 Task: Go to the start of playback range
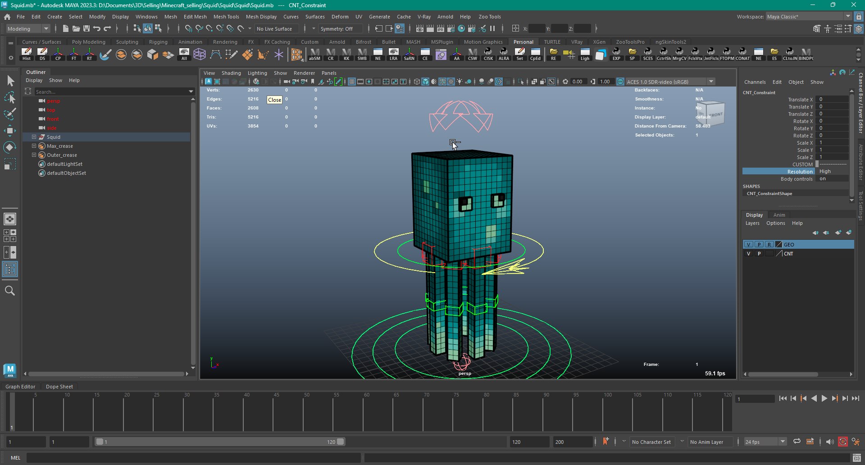783,398
